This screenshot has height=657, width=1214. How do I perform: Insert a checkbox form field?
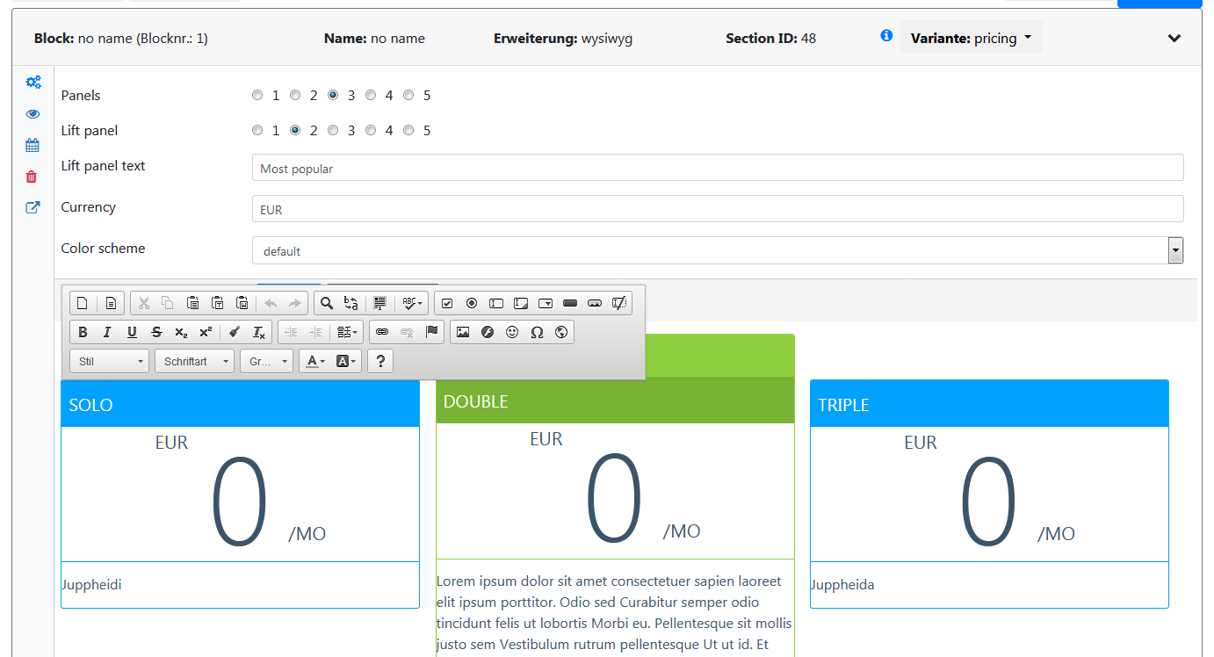(x=447, y=303)
